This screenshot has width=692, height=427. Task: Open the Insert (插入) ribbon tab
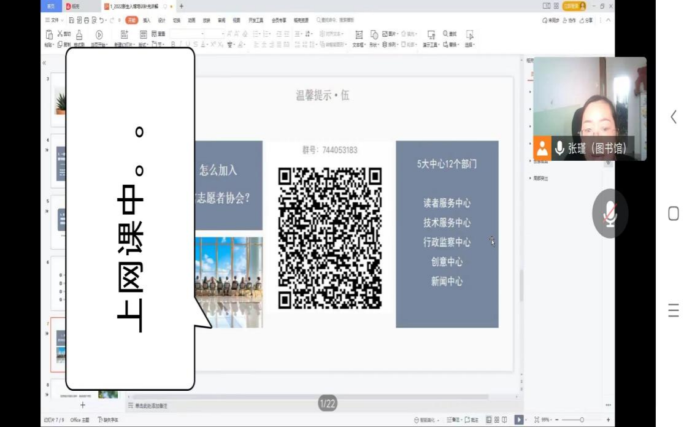point(147,20)
